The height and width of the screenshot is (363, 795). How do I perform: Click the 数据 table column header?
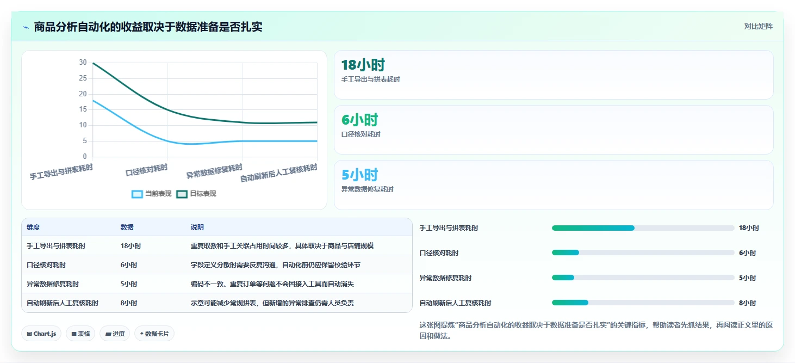[x=127, y=227]
